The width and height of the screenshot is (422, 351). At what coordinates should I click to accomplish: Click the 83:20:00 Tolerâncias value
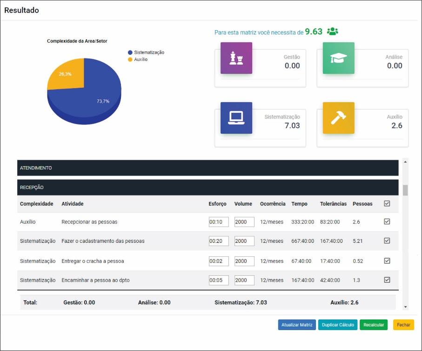(x=330, y=222)
